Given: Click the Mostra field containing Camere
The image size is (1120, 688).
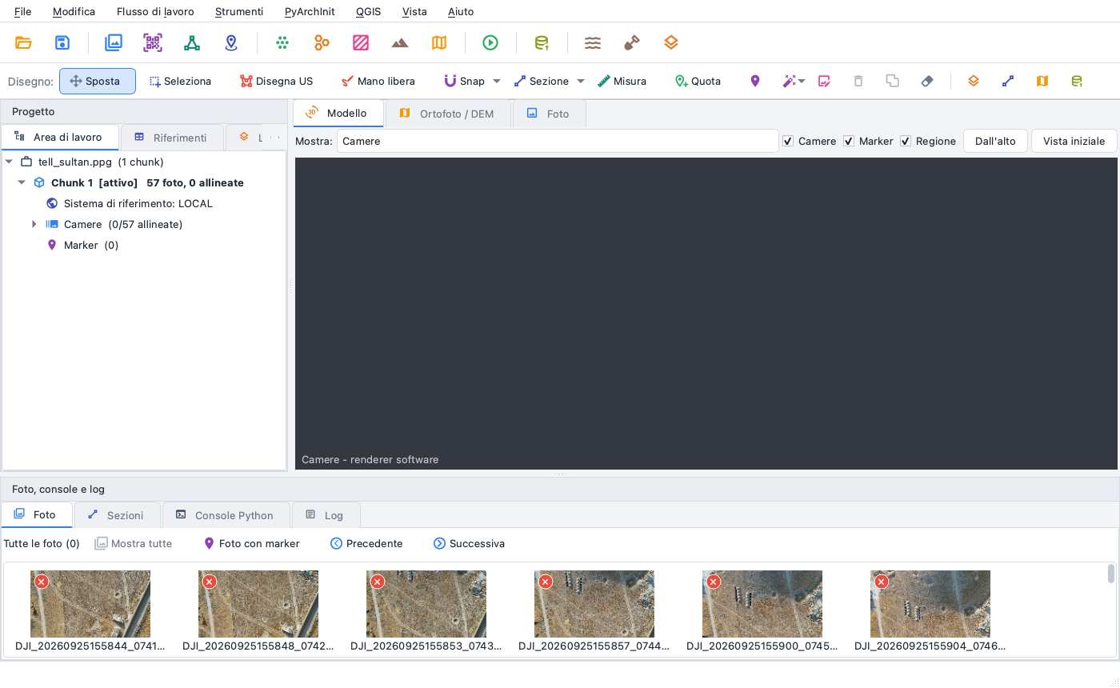Looking at the screenshot, I should 558,141.
